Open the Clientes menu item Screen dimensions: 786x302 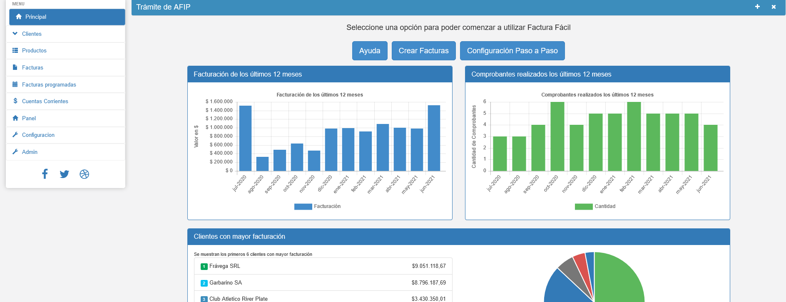pyautogui.click(x=65, y=34)
